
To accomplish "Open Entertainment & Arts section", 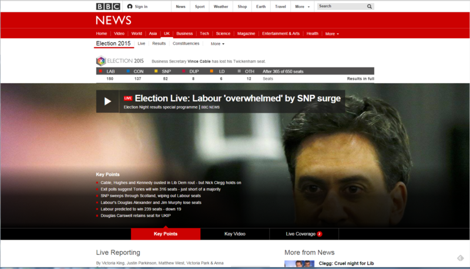I will (x=281, y=33).
